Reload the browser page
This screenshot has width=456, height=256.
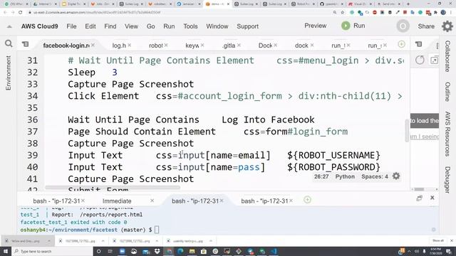tap(21, 13)
